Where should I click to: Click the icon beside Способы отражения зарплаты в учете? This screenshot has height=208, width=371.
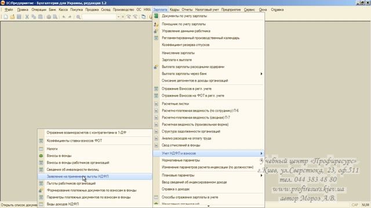click(x=156, y=197)
